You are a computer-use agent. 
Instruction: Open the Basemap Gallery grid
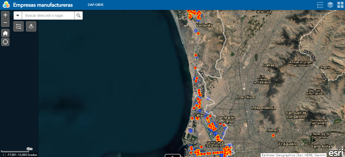pyautogui.click(x=340, y=5)
